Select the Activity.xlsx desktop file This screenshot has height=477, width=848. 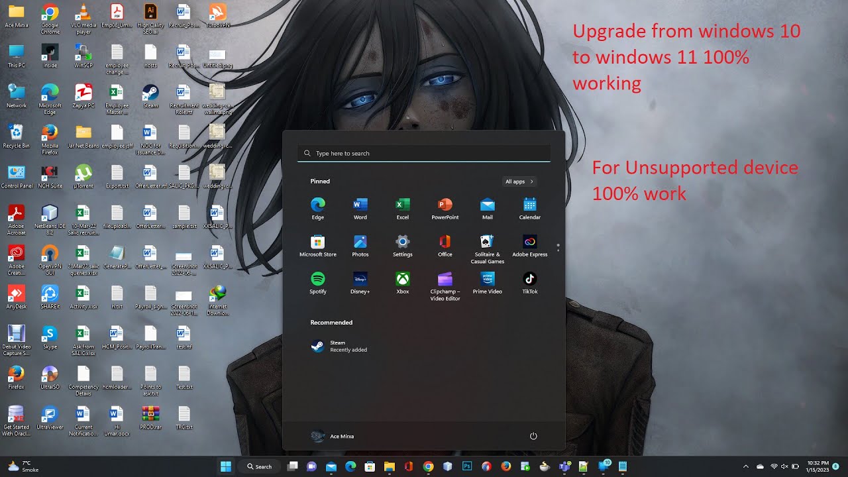click(x=83, y=297)
